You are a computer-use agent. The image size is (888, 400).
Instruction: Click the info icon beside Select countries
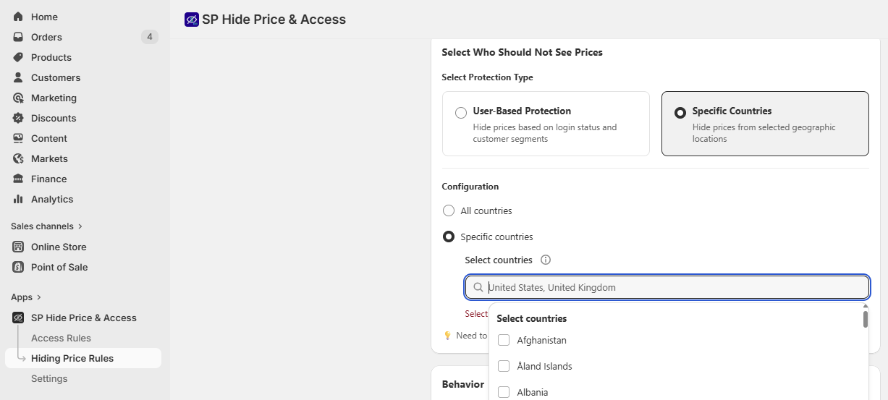[x=546, y=260]
